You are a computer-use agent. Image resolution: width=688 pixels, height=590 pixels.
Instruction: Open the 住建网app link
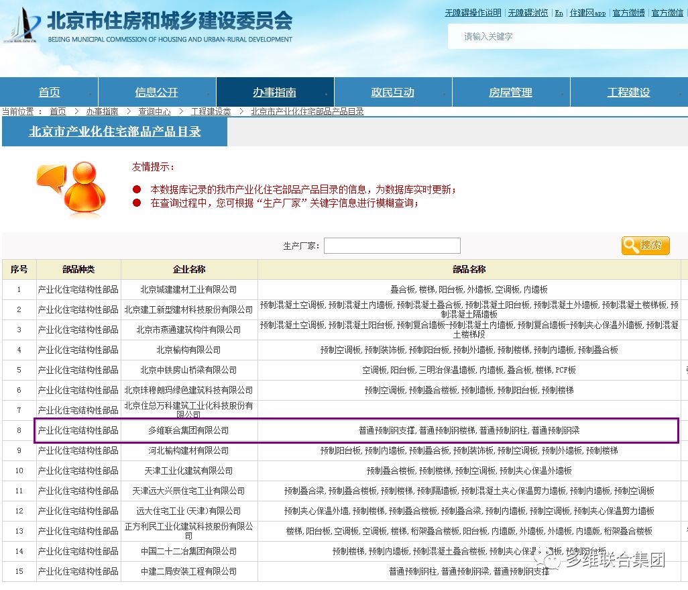coord(587,13)
